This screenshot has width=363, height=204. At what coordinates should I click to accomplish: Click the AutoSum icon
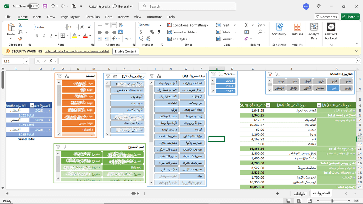coord(247,25)
